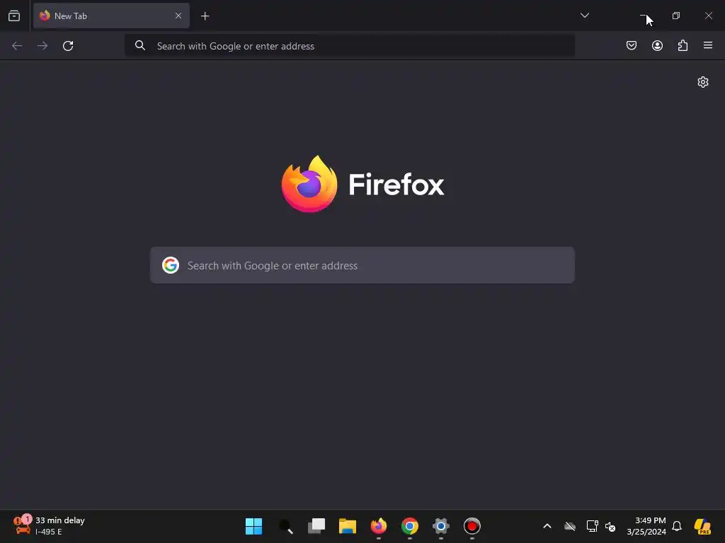Screen dimensions: 725x543
Task: Open the notification bell
Action: pos(677,526)
